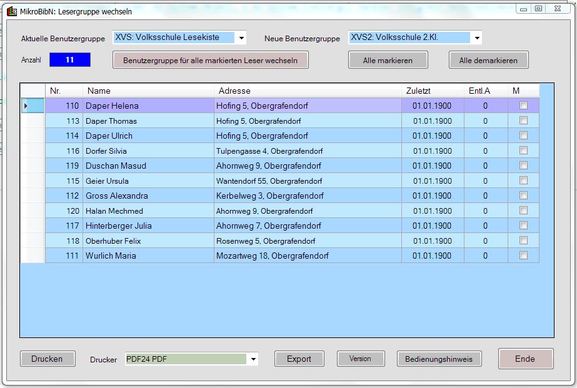577x388 pixels.
Task: Click the Alle demarkieren button
Action: coord(488,60)
